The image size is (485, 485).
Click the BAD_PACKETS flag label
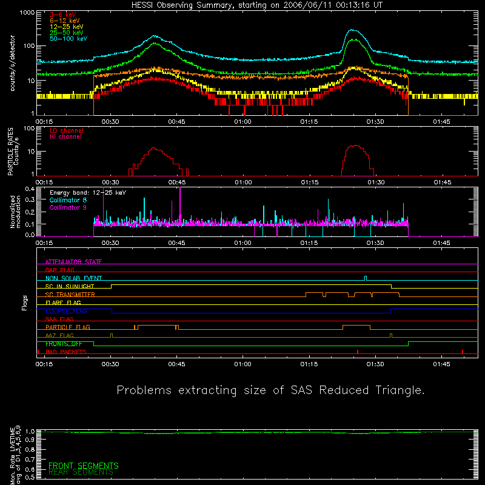point(66,352)
